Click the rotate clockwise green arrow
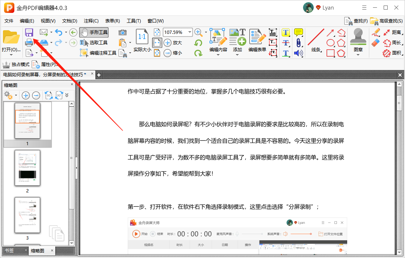This screenshot has width=405, height=258. [198, 53]
